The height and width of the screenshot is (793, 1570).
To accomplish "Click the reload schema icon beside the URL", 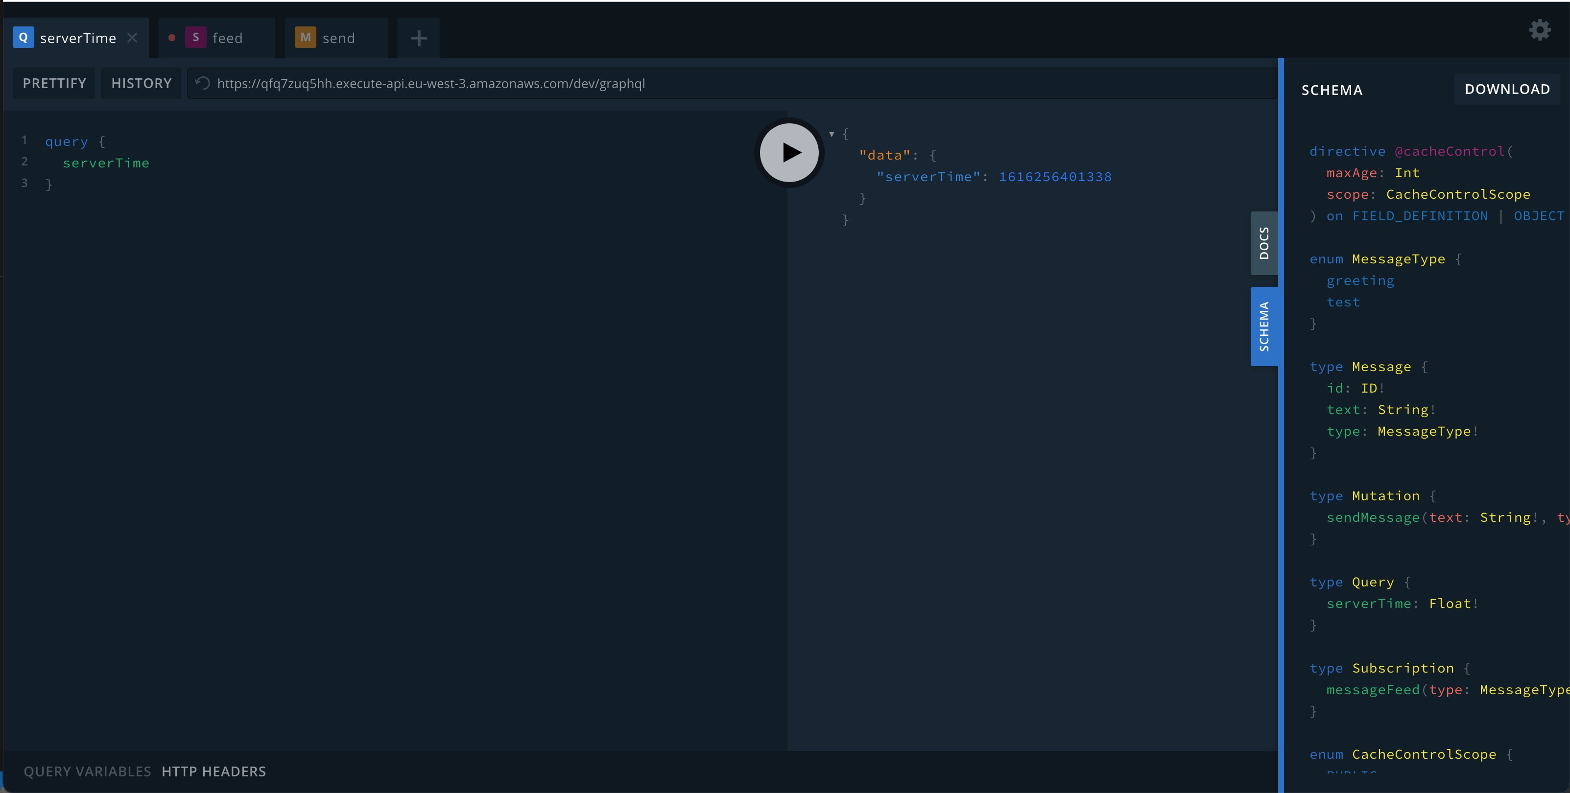I will pos(203,83).
